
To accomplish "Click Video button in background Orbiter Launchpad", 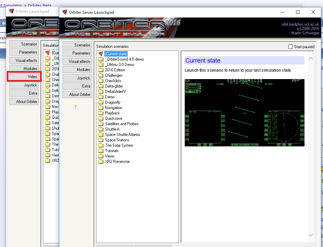I will click(x=24, y=77).
